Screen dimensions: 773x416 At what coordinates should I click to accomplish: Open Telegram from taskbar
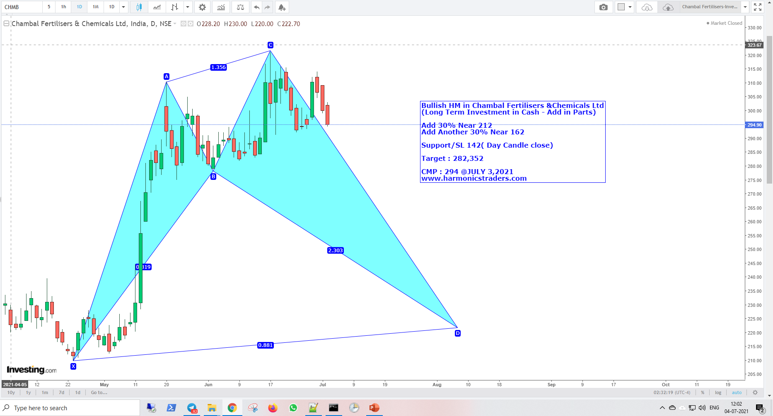click(x=192, y=408)
